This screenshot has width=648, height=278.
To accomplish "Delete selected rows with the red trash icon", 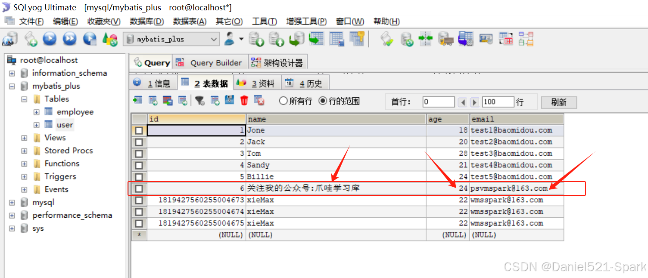I will click(244, 100).
